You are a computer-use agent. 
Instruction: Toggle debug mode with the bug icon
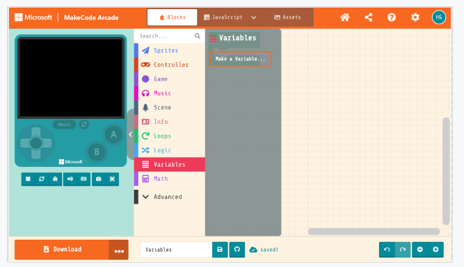click(55, 179)
